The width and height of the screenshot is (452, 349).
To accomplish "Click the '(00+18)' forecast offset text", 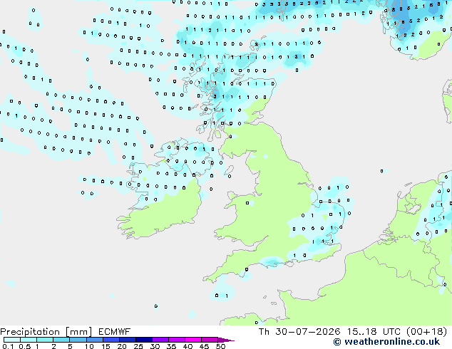I will [x=426, y=332].
